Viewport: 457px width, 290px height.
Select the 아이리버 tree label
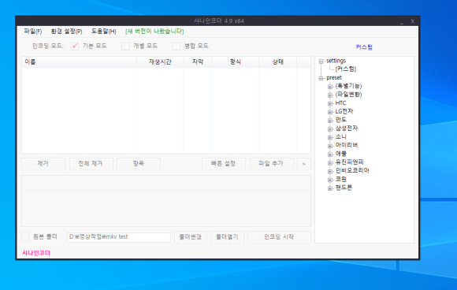[x=347, y=145]
